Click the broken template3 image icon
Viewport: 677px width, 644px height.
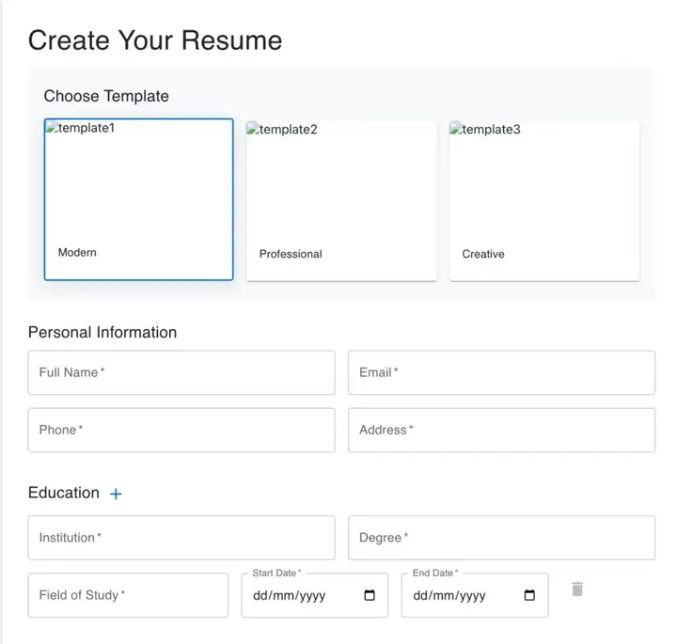[x=456, y=129]
